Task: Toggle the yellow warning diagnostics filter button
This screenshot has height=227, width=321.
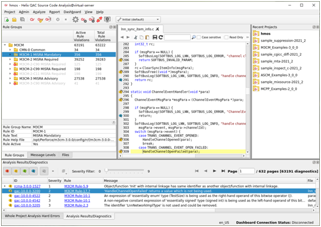Action: click(x=16, y=171)
